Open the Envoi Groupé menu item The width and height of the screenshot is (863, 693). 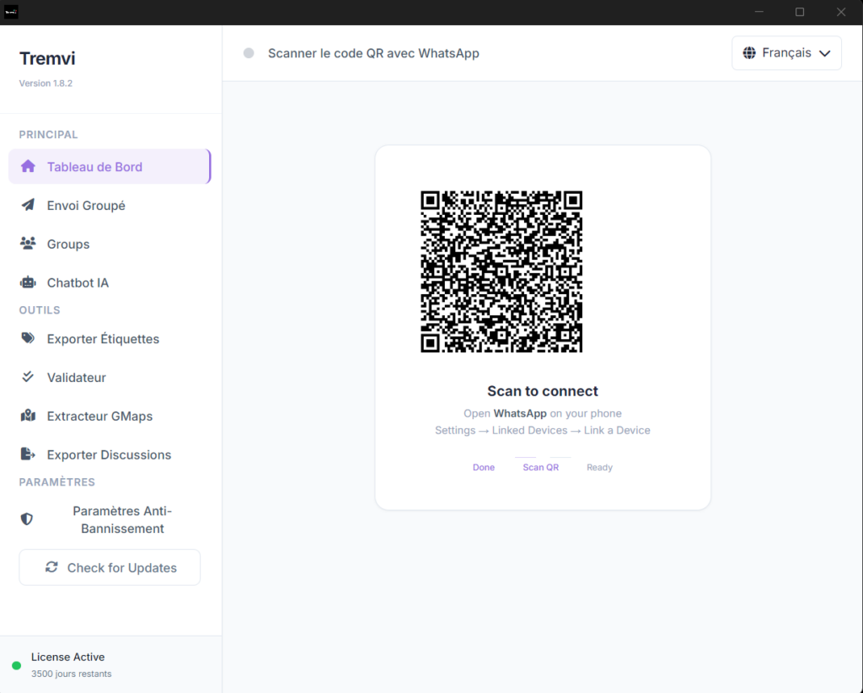(x=86, y=206)
